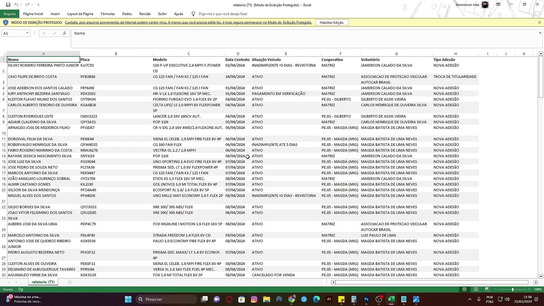Select the 'Situação Veículo' header cell
544x306 pixels.
pyautogui.click(x=286, y=60)
